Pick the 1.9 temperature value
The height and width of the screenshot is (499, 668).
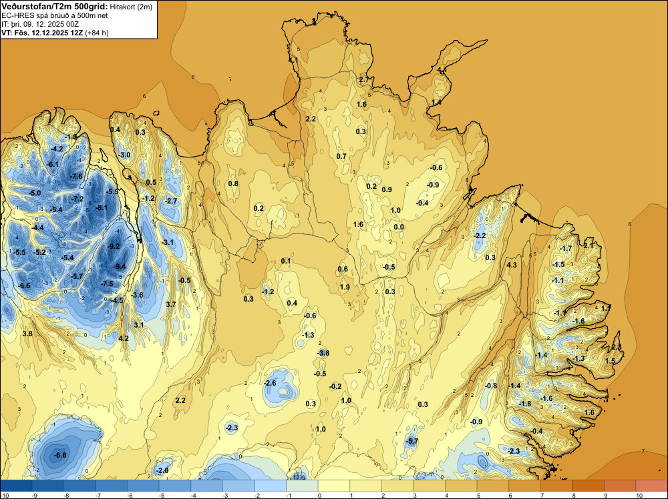345,287
